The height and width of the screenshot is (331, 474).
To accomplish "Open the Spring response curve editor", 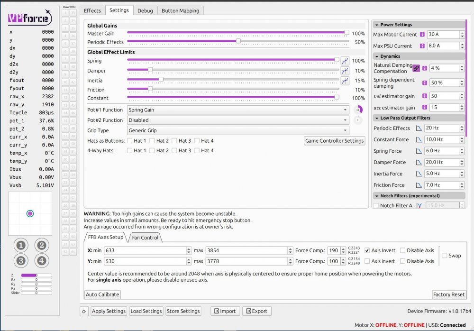I will click(345, 61).
